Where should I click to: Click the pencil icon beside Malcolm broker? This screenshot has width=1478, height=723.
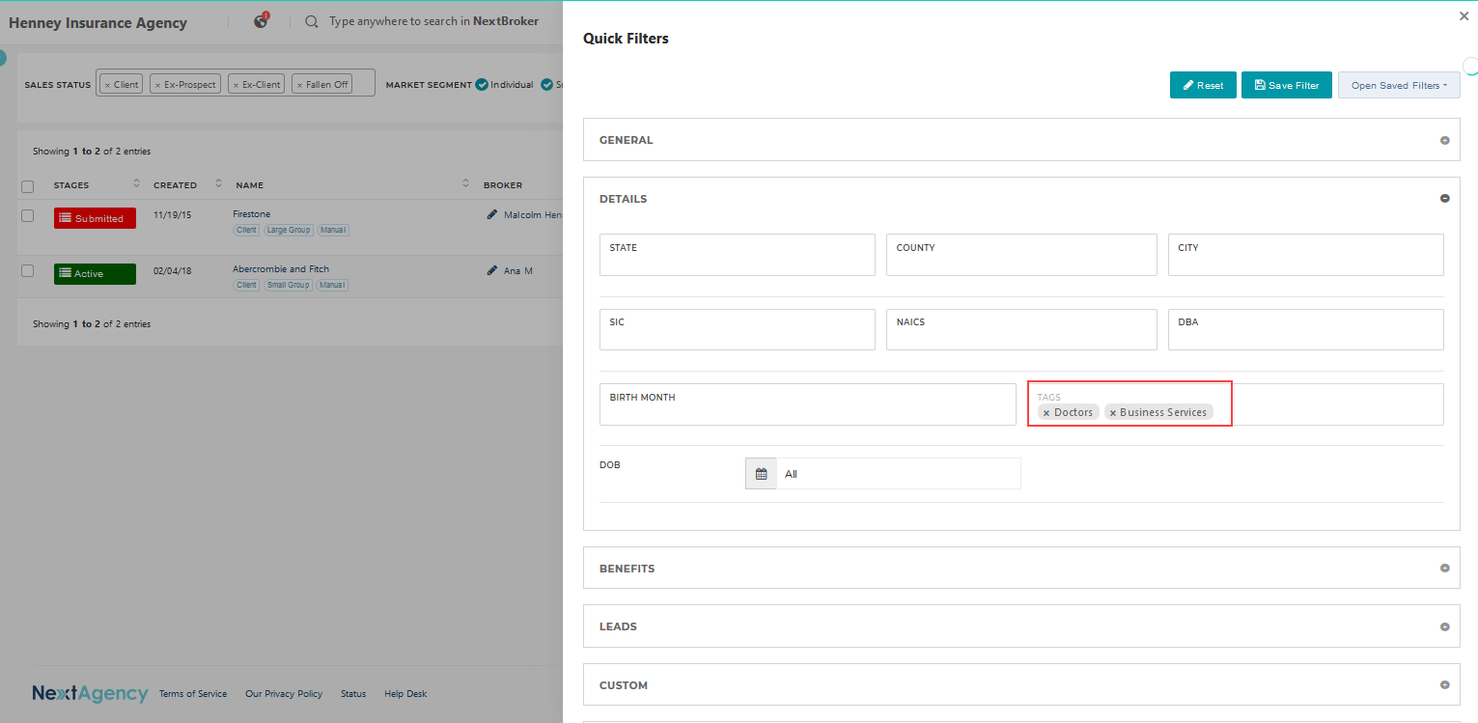point(492,214)
